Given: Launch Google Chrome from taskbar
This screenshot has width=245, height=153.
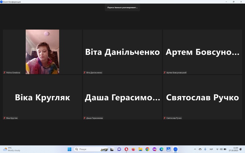Looking at the screenshot, I should 147,149.
